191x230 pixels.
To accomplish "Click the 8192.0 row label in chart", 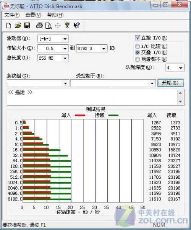I will [x=15, y=199].
